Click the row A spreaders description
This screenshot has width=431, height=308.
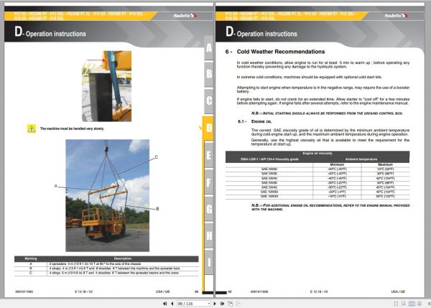pos(95,263)
